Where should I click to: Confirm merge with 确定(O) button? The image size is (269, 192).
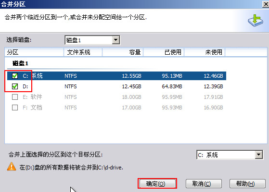(x=157, y=184)
